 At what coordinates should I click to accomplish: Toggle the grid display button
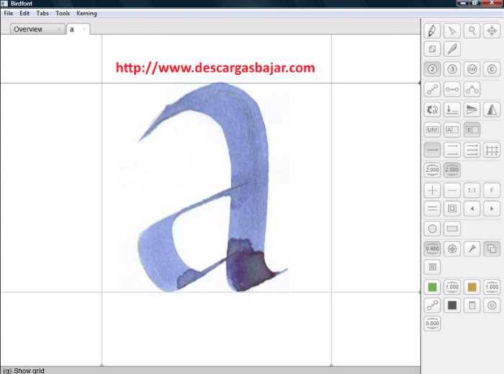click(x=492, y=150)
